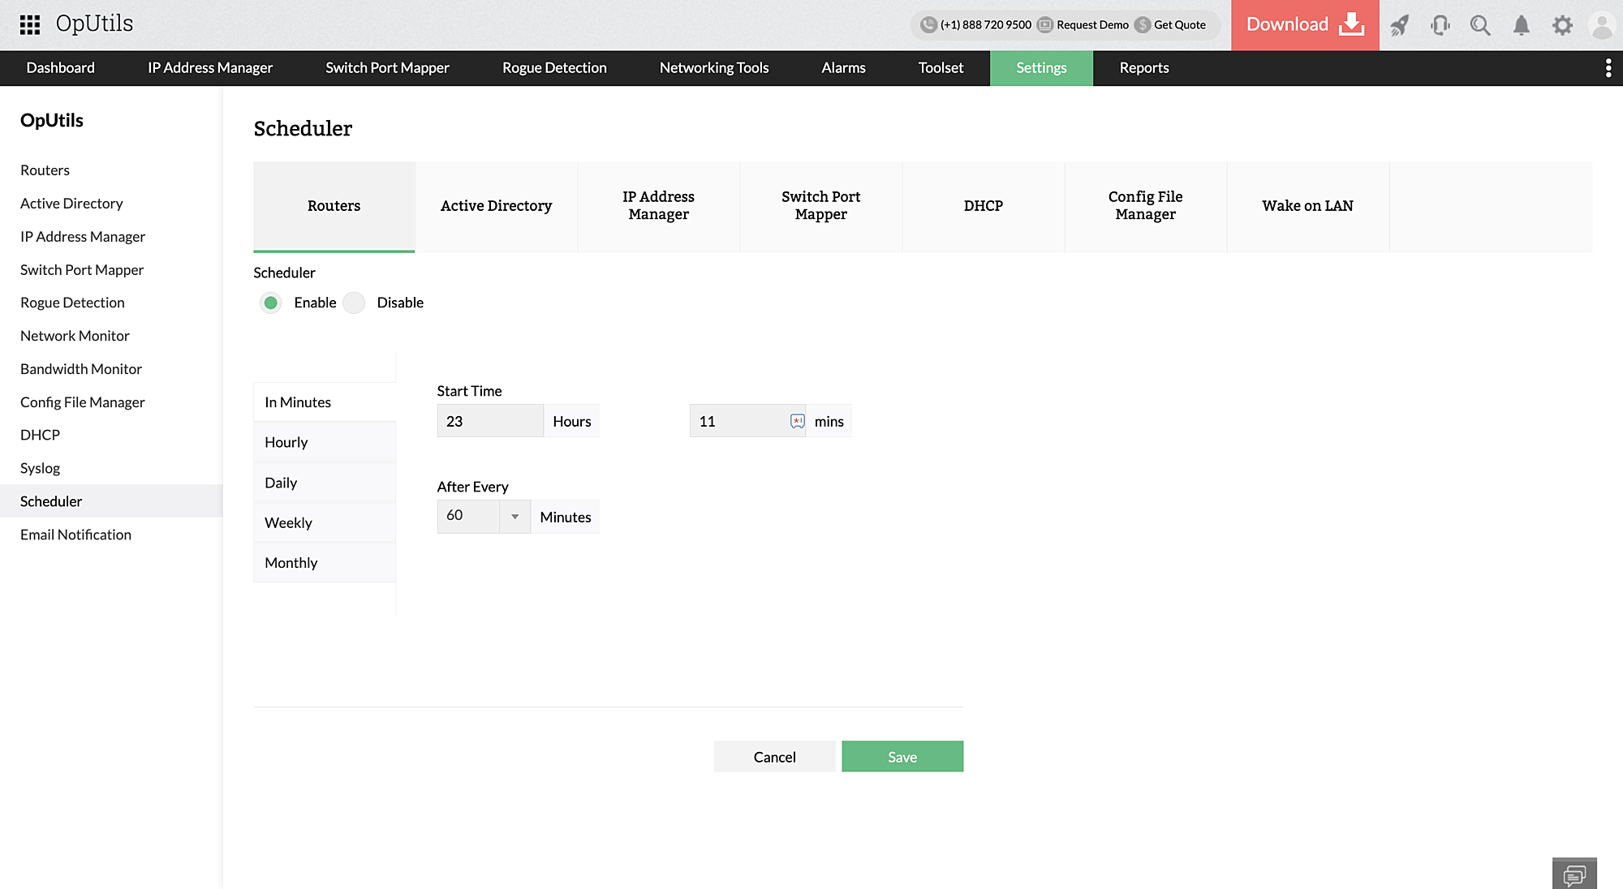Switch to the DHCP scheduler tab

tap(983, 206)
